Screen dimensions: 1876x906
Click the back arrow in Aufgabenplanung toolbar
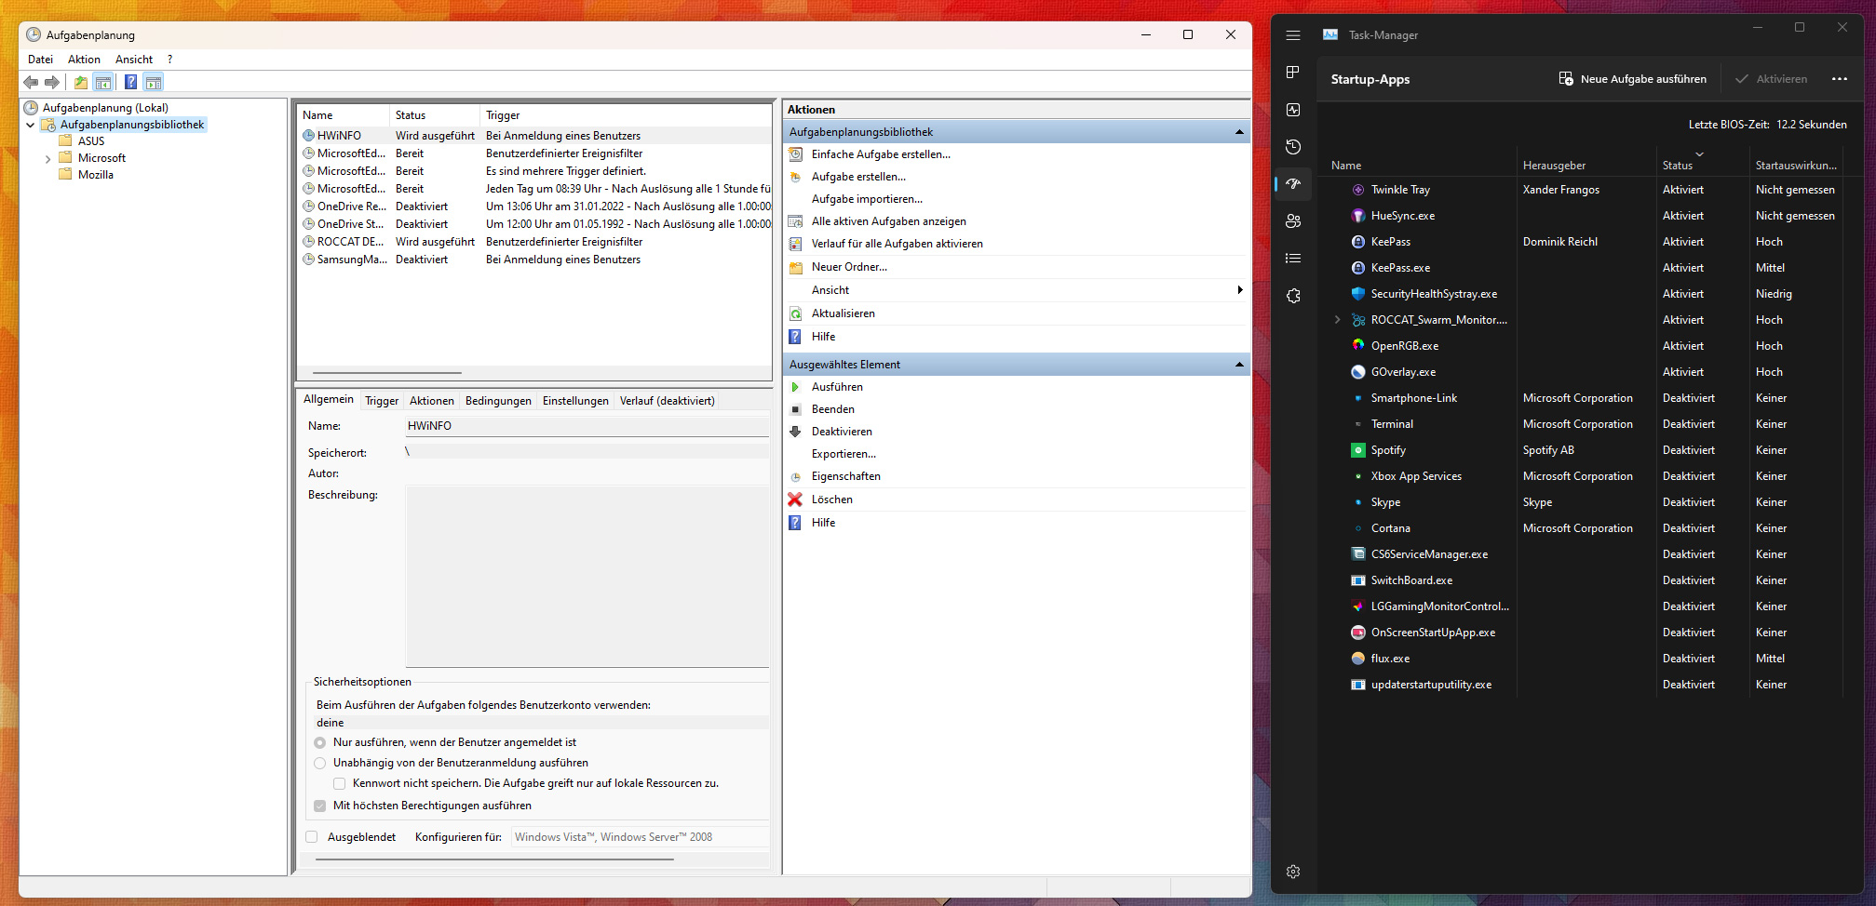pyautogui.click(x=31, y=83)
